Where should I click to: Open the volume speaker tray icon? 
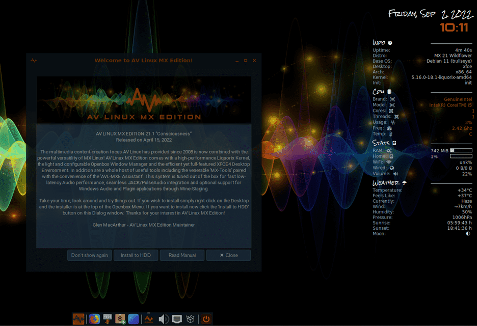click(164, 319)
